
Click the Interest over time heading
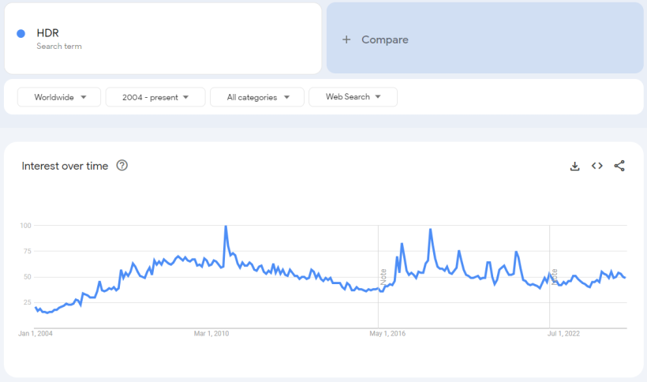pyautogui.click(x=65, y=166)
